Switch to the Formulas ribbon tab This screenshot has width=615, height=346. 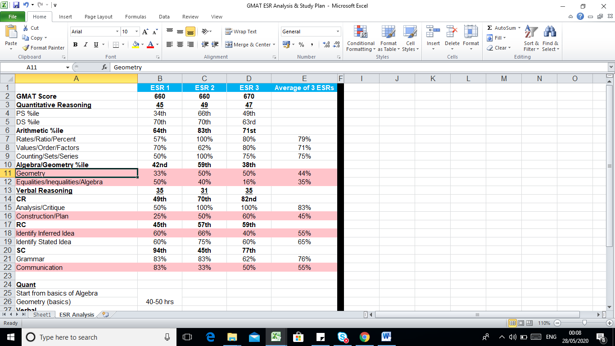[136, 17]
